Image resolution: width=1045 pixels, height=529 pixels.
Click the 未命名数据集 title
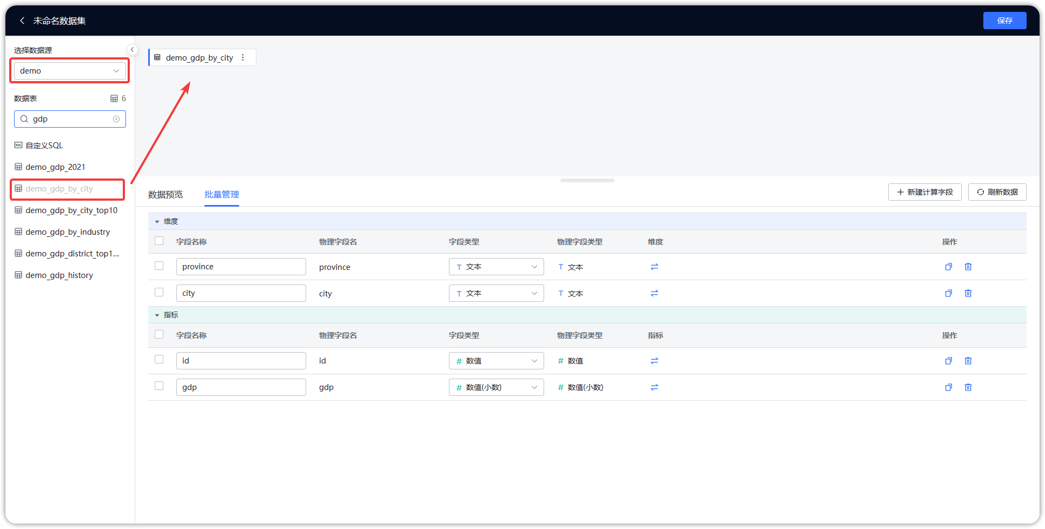pyautogui.click(x=59, y=21)
